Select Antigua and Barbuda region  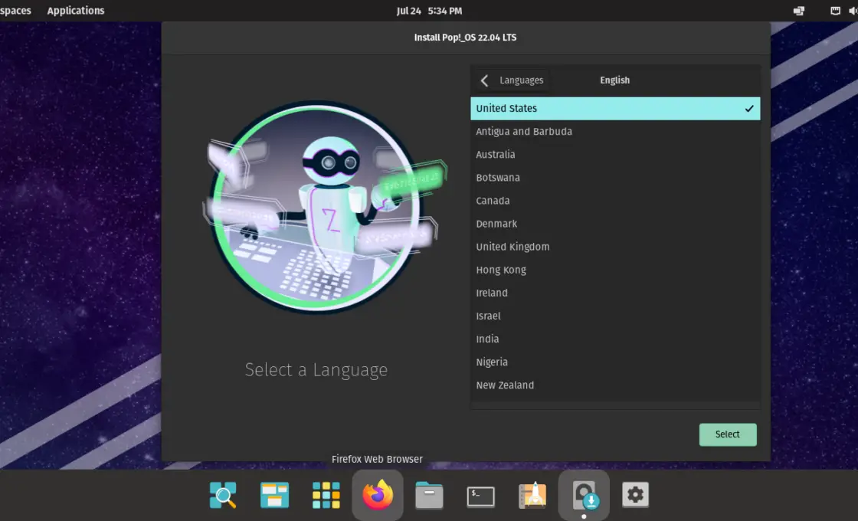tap(615, 131)
